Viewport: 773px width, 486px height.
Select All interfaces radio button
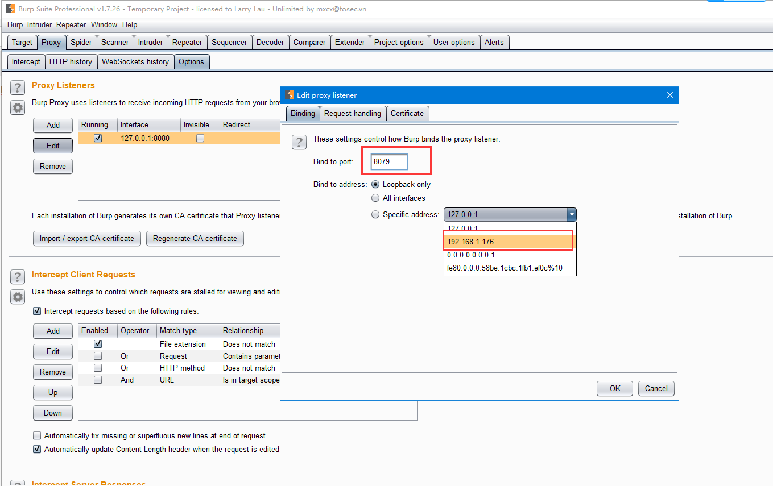pos(375,198)
